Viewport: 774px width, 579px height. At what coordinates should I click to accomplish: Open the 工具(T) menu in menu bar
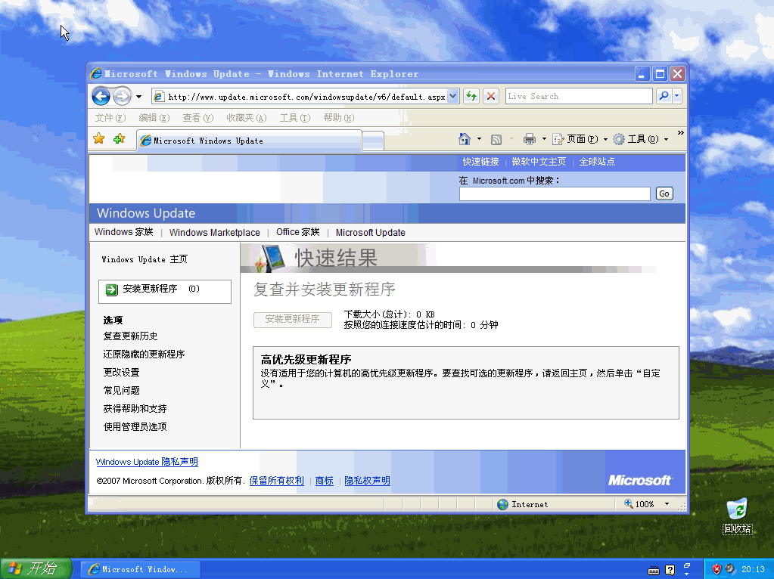pos(294,118)
